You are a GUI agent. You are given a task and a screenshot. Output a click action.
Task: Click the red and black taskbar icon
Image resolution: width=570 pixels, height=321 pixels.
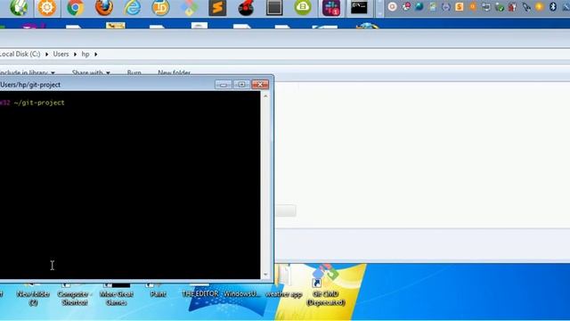click(246, 8)
